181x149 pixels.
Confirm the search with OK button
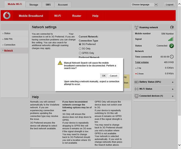pyautogui.click(x=104, y=76)
